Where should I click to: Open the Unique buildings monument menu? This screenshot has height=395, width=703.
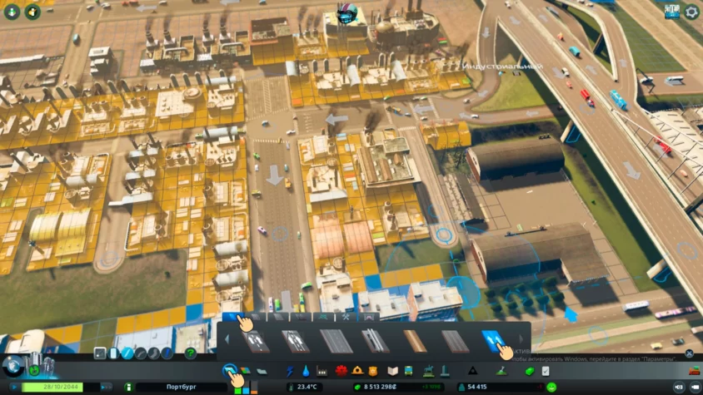[x=445, y=371]
